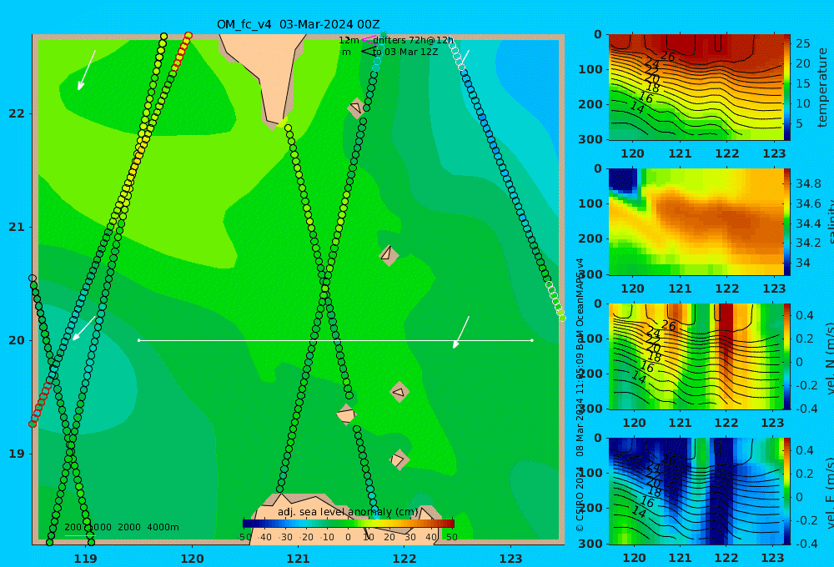Open the eastward velocity section panel
The width and height of the screenshot is (834, 567).
[x=696, y=491]
